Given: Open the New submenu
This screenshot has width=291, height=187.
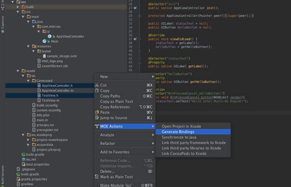Looking at the screenshot, I should coord(125,76).
